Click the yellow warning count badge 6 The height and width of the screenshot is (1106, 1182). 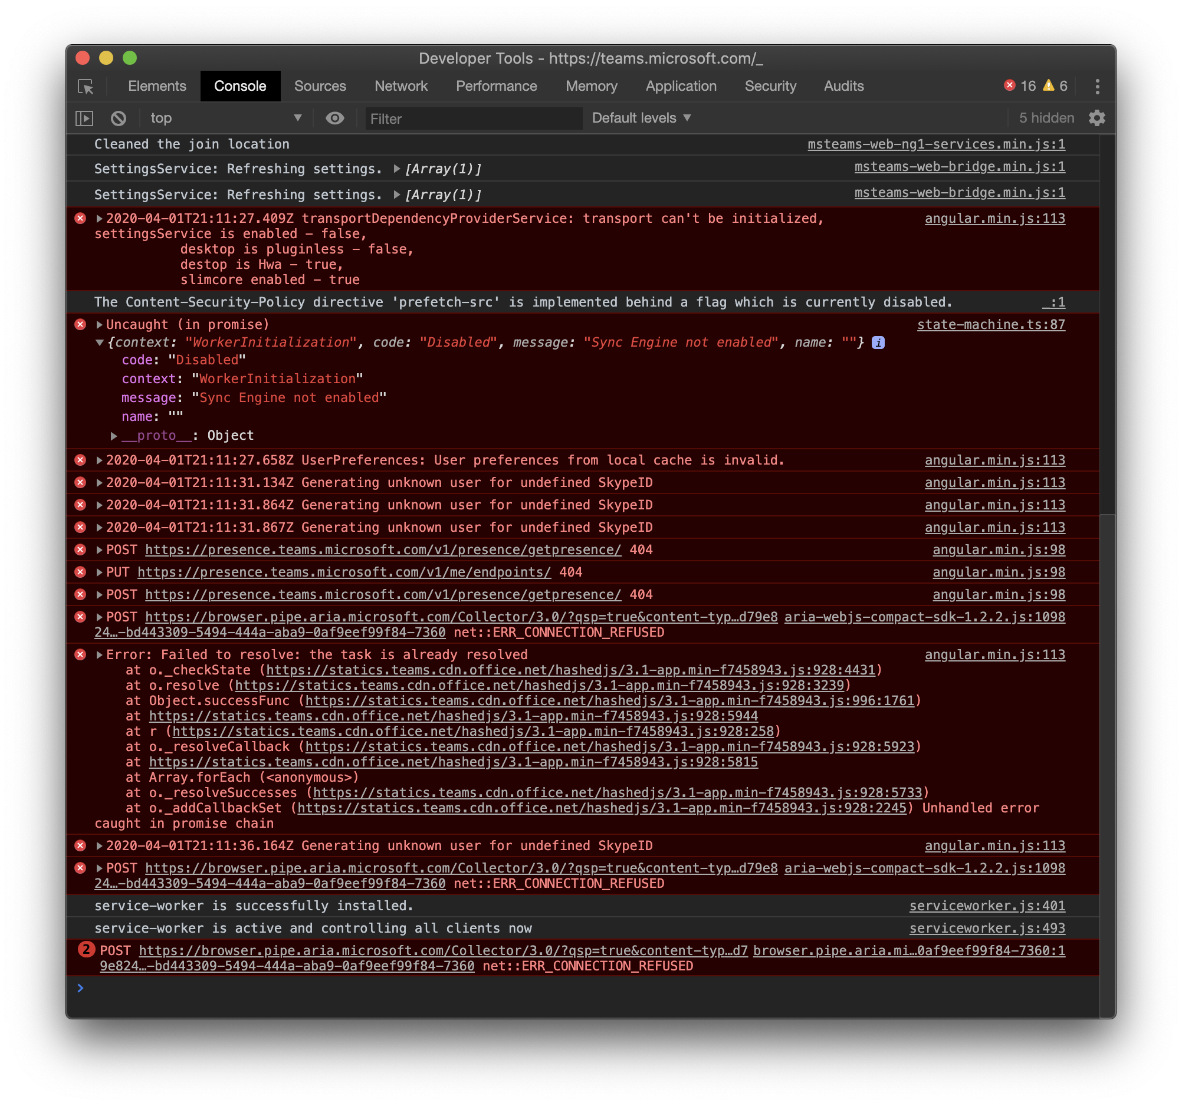pyautogui.click(x=1055, y=86)
